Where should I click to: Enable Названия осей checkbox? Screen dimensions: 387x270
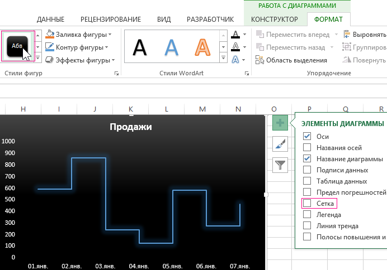tap(307, 147)
